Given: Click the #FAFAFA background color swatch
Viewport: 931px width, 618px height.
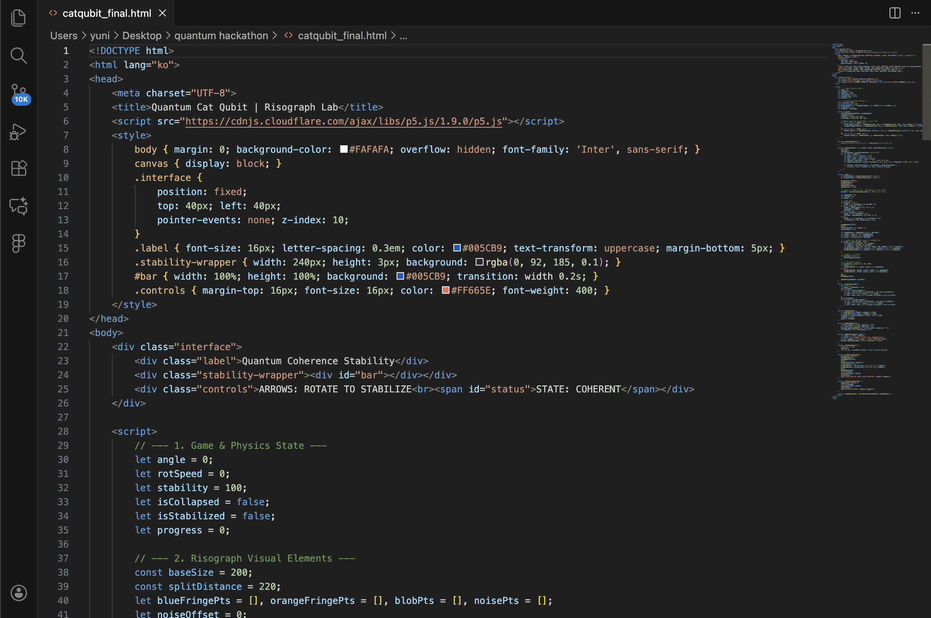Looking at the screenshot, I should point(344,149).
